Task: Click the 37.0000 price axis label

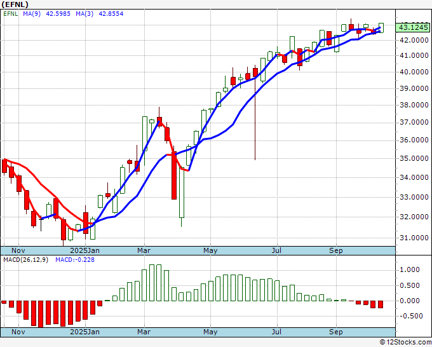Action: 414,122
